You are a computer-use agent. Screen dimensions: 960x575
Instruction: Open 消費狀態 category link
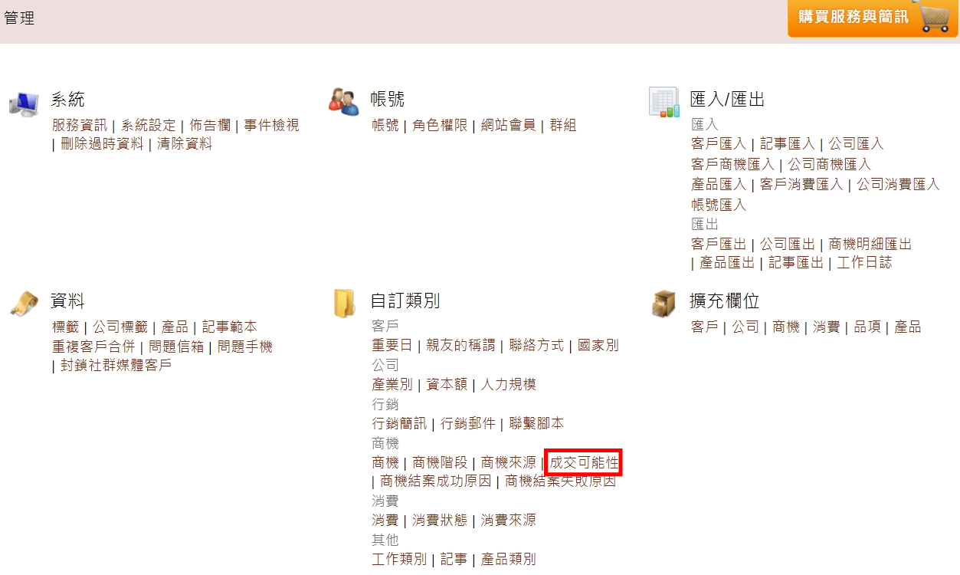coord(440,520)
